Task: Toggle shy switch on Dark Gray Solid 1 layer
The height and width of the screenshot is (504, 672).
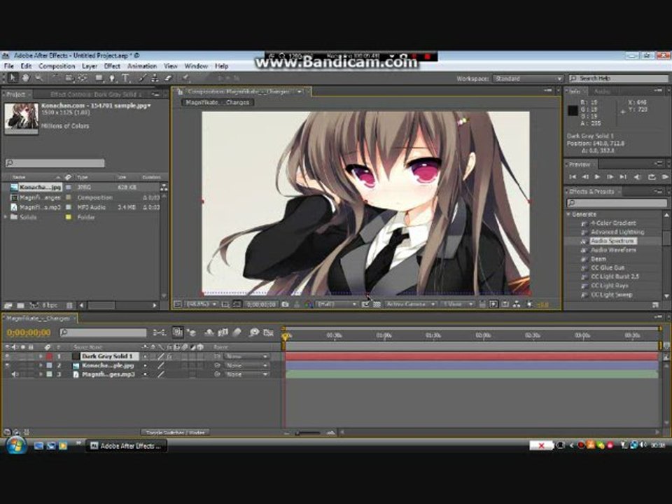Action: 146,356
